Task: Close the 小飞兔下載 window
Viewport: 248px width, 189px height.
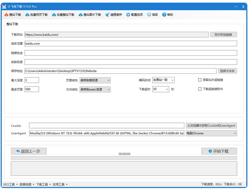Action: point(243,7)
